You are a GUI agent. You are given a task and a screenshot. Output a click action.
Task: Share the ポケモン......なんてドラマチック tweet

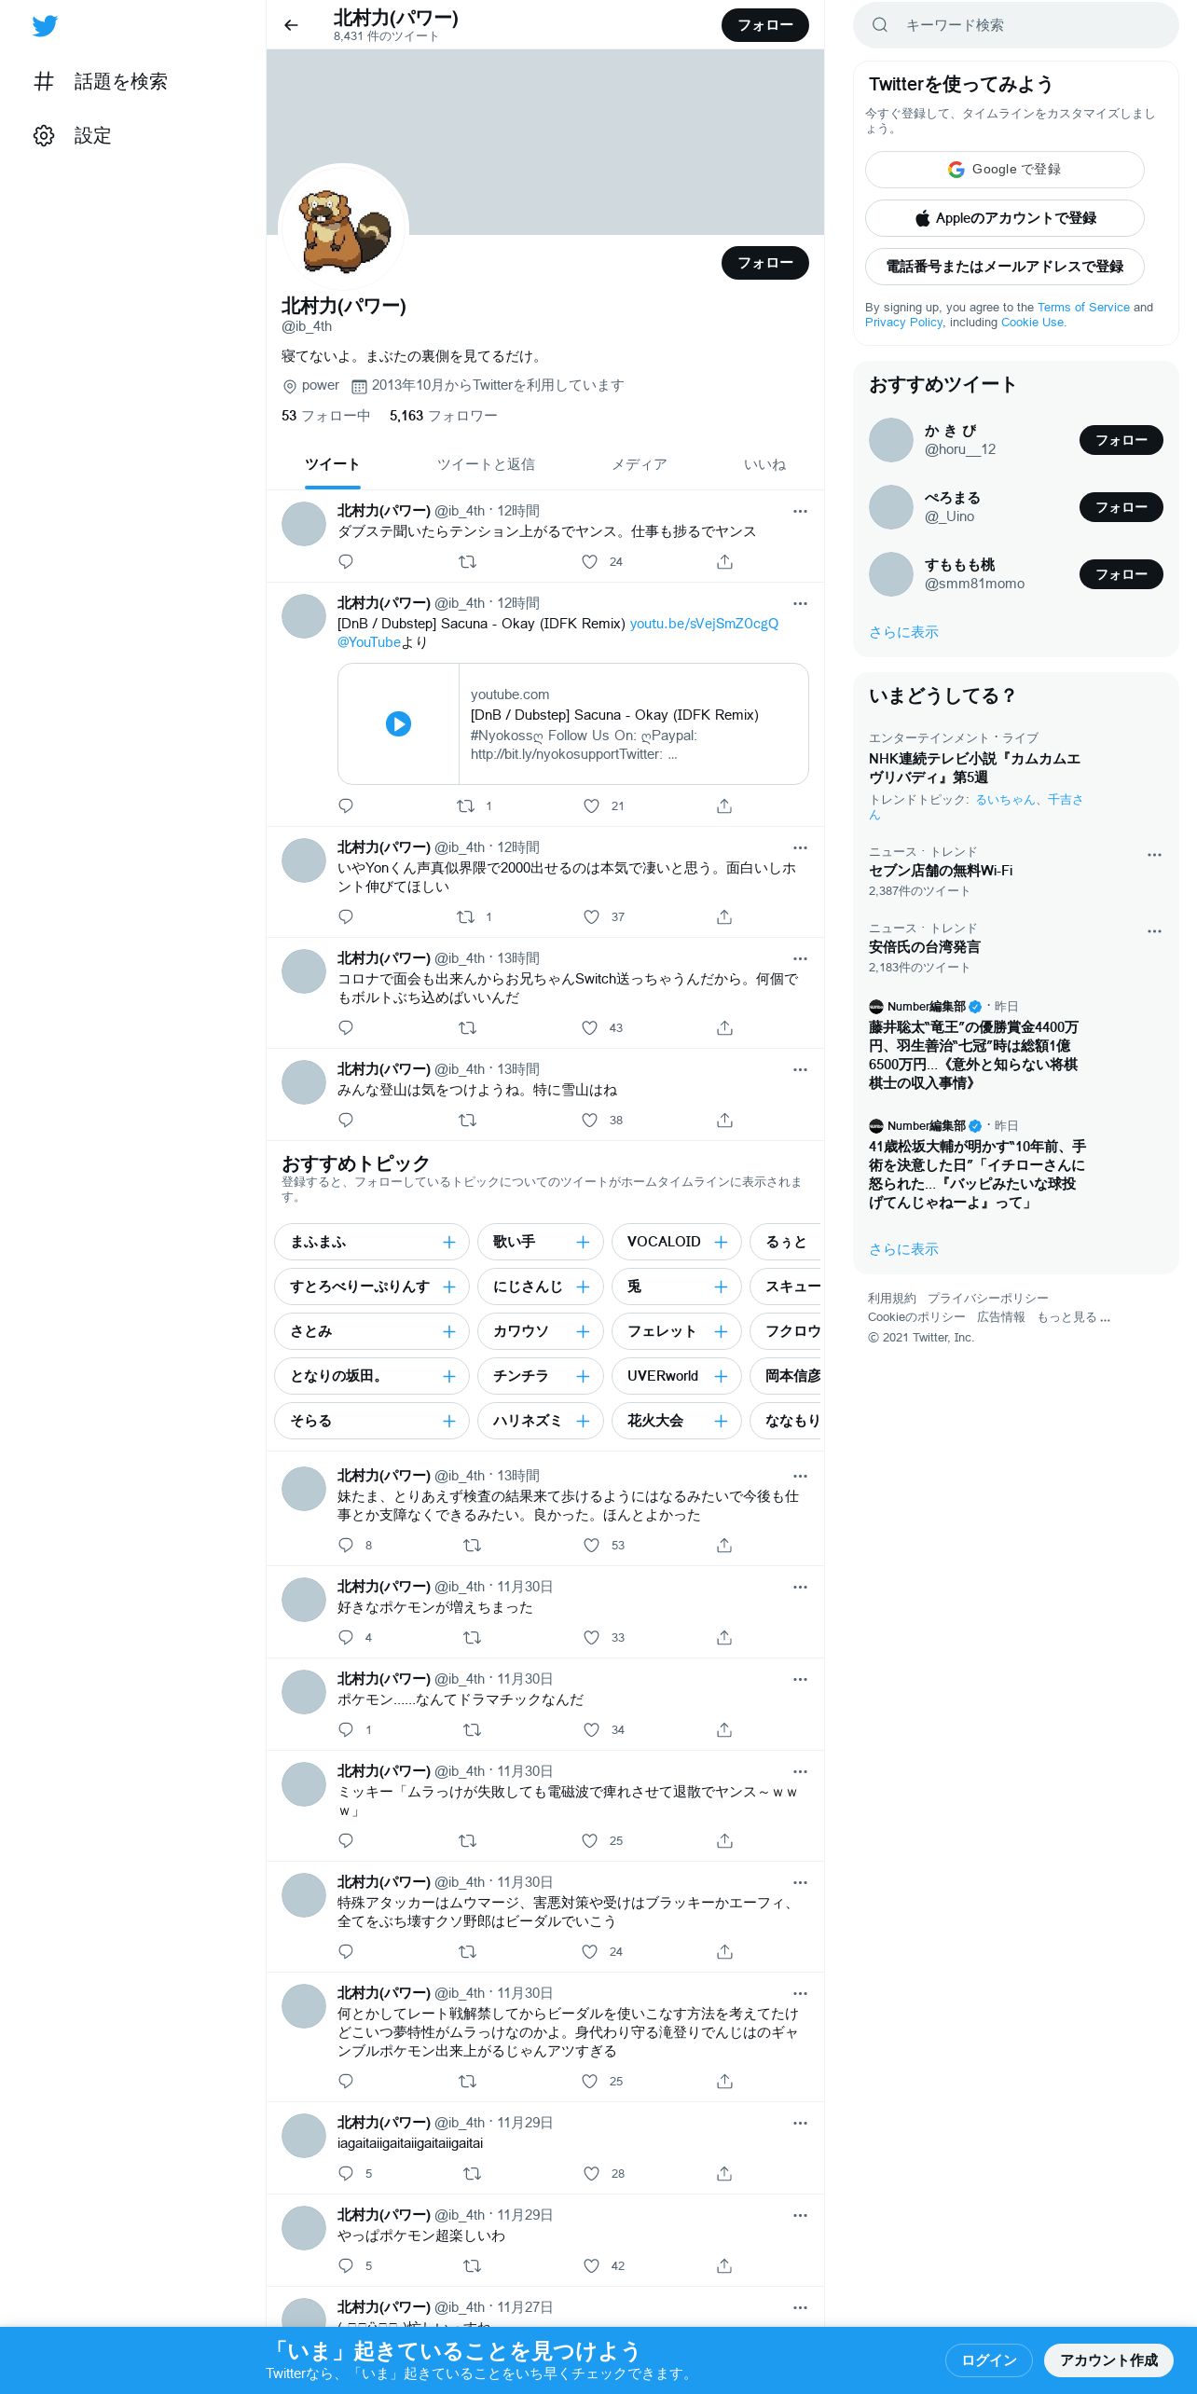724,1729
